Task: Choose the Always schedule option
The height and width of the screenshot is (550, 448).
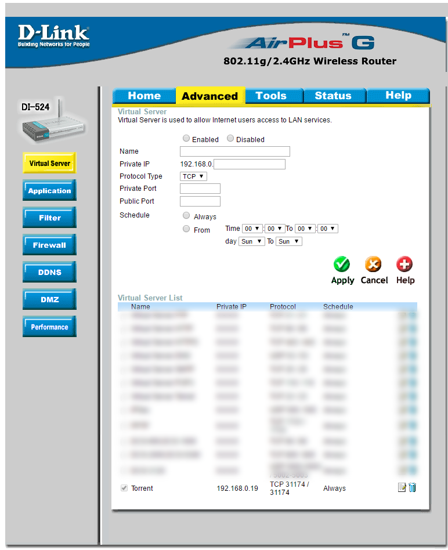Action: point(186,215)
